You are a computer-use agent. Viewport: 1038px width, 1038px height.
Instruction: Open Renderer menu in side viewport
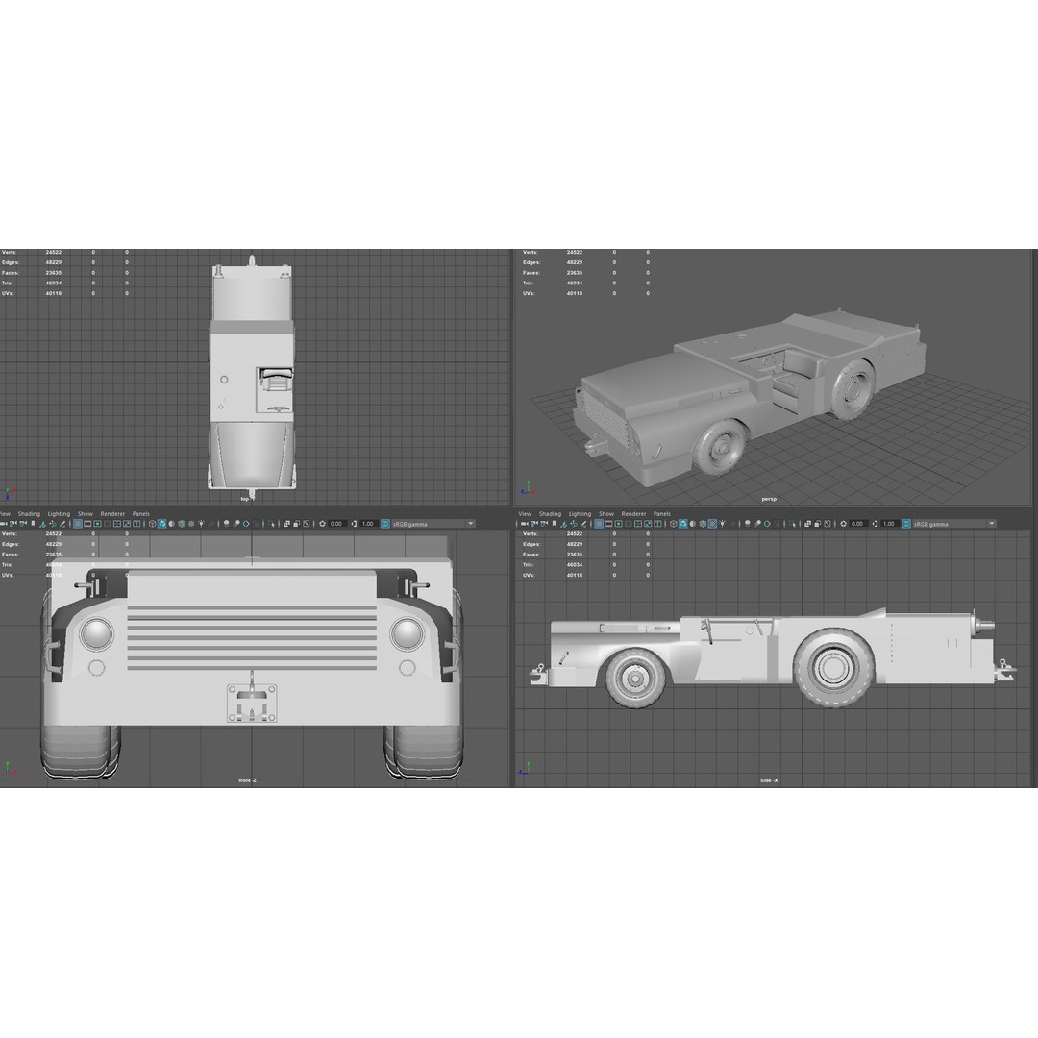point(633,513)
